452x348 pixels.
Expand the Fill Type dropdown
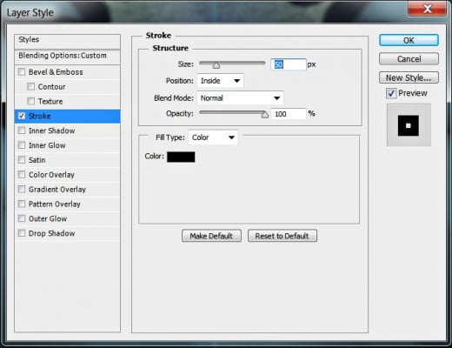tap(213, 137)
